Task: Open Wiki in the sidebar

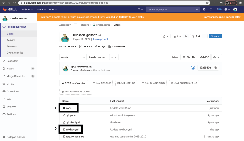Action: 9,99
